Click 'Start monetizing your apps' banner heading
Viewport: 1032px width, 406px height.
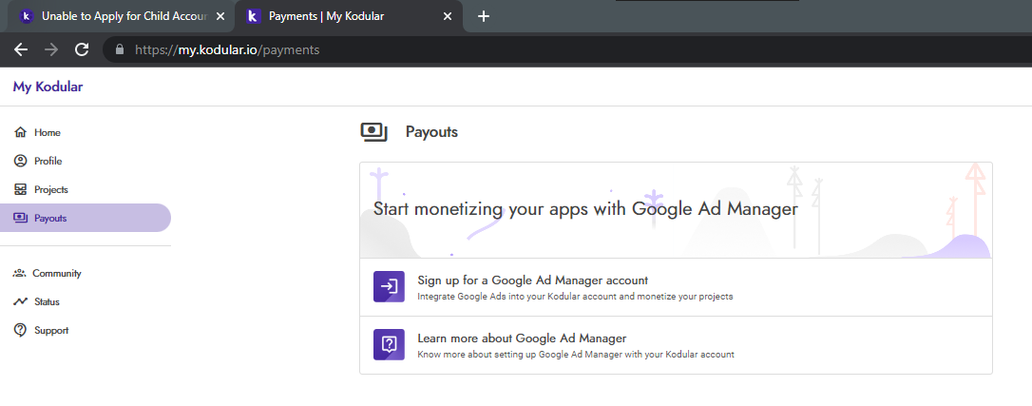pyautogui.click(x=585, y=209)
